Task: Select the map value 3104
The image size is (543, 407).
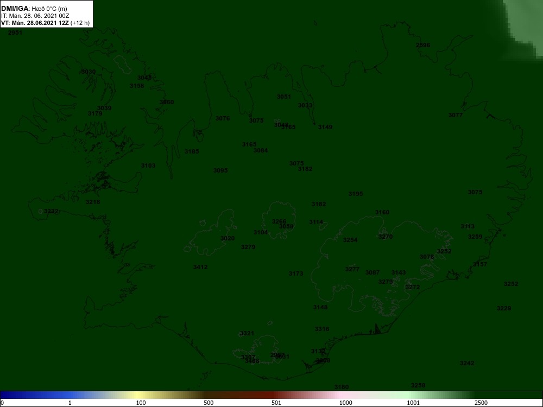Action: coord(261,233)
